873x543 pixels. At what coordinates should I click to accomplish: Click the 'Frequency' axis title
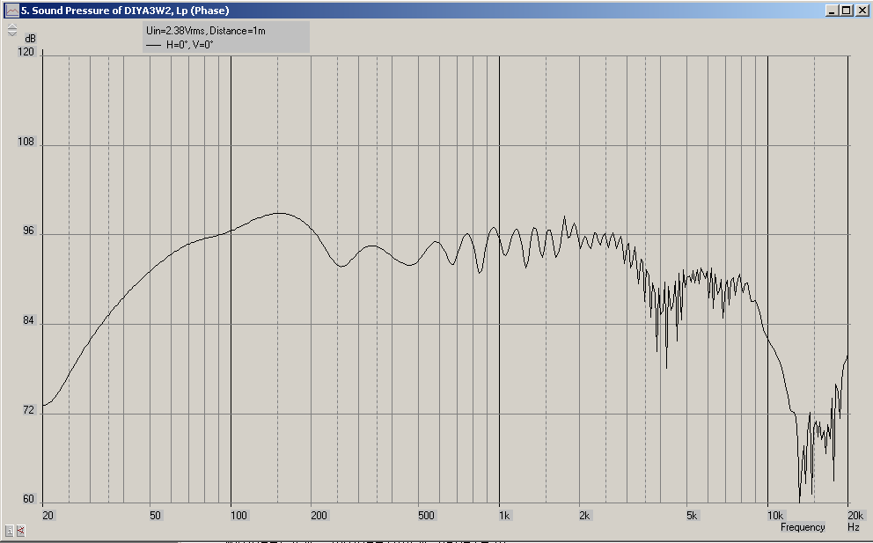803,527
